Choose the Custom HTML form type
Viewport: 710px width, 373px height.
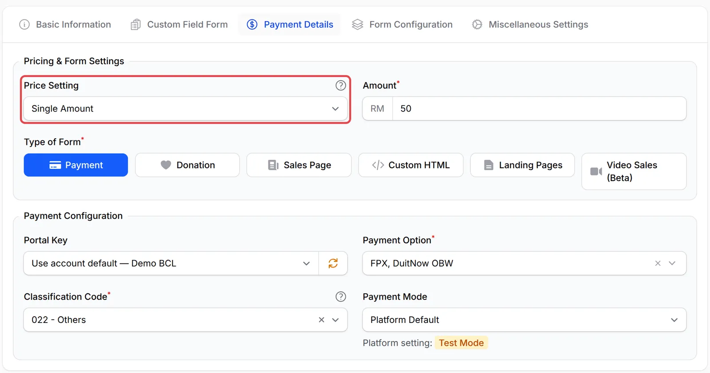411,165
